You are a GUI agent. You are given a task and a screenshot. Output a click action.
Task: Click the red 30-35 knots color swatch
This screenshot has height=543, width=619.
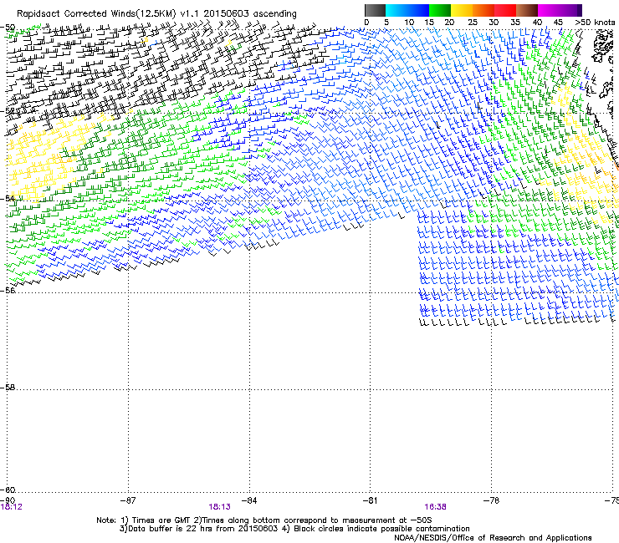505,10
